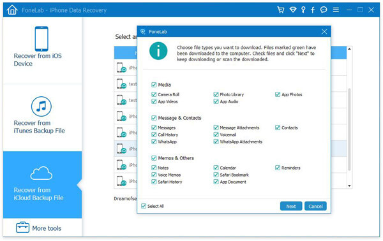
Task: Close the FoneLab dialog
Action: pos(324,32)
